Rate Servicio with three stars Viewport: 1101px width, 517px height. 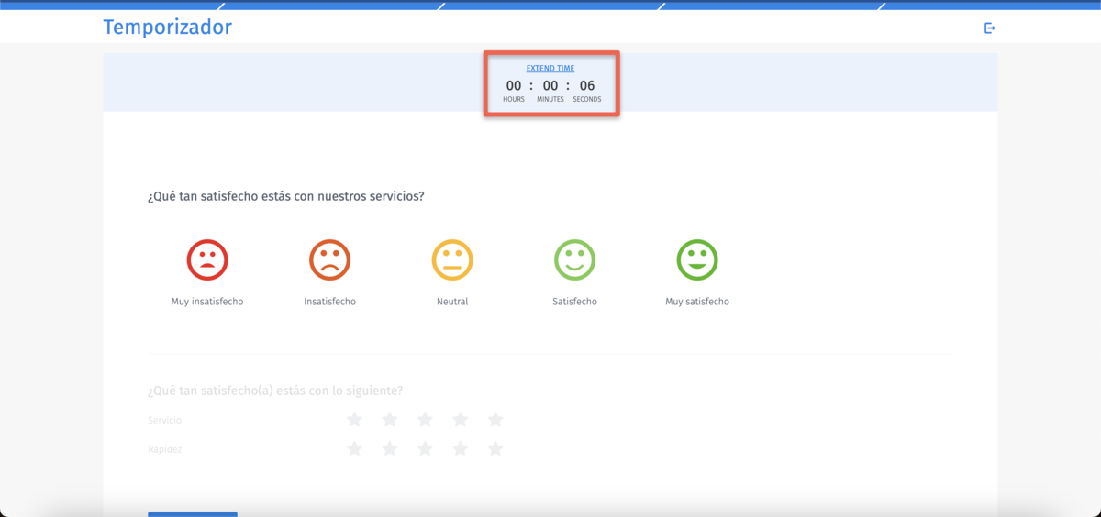coord(425,420)
